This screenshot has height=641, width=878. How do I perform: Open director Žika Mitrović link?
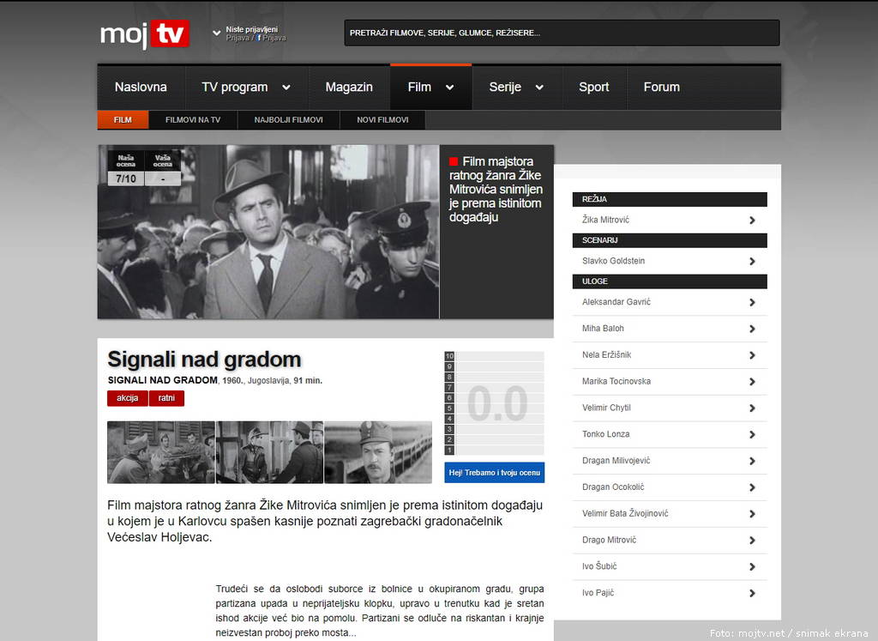coord(605,220)
